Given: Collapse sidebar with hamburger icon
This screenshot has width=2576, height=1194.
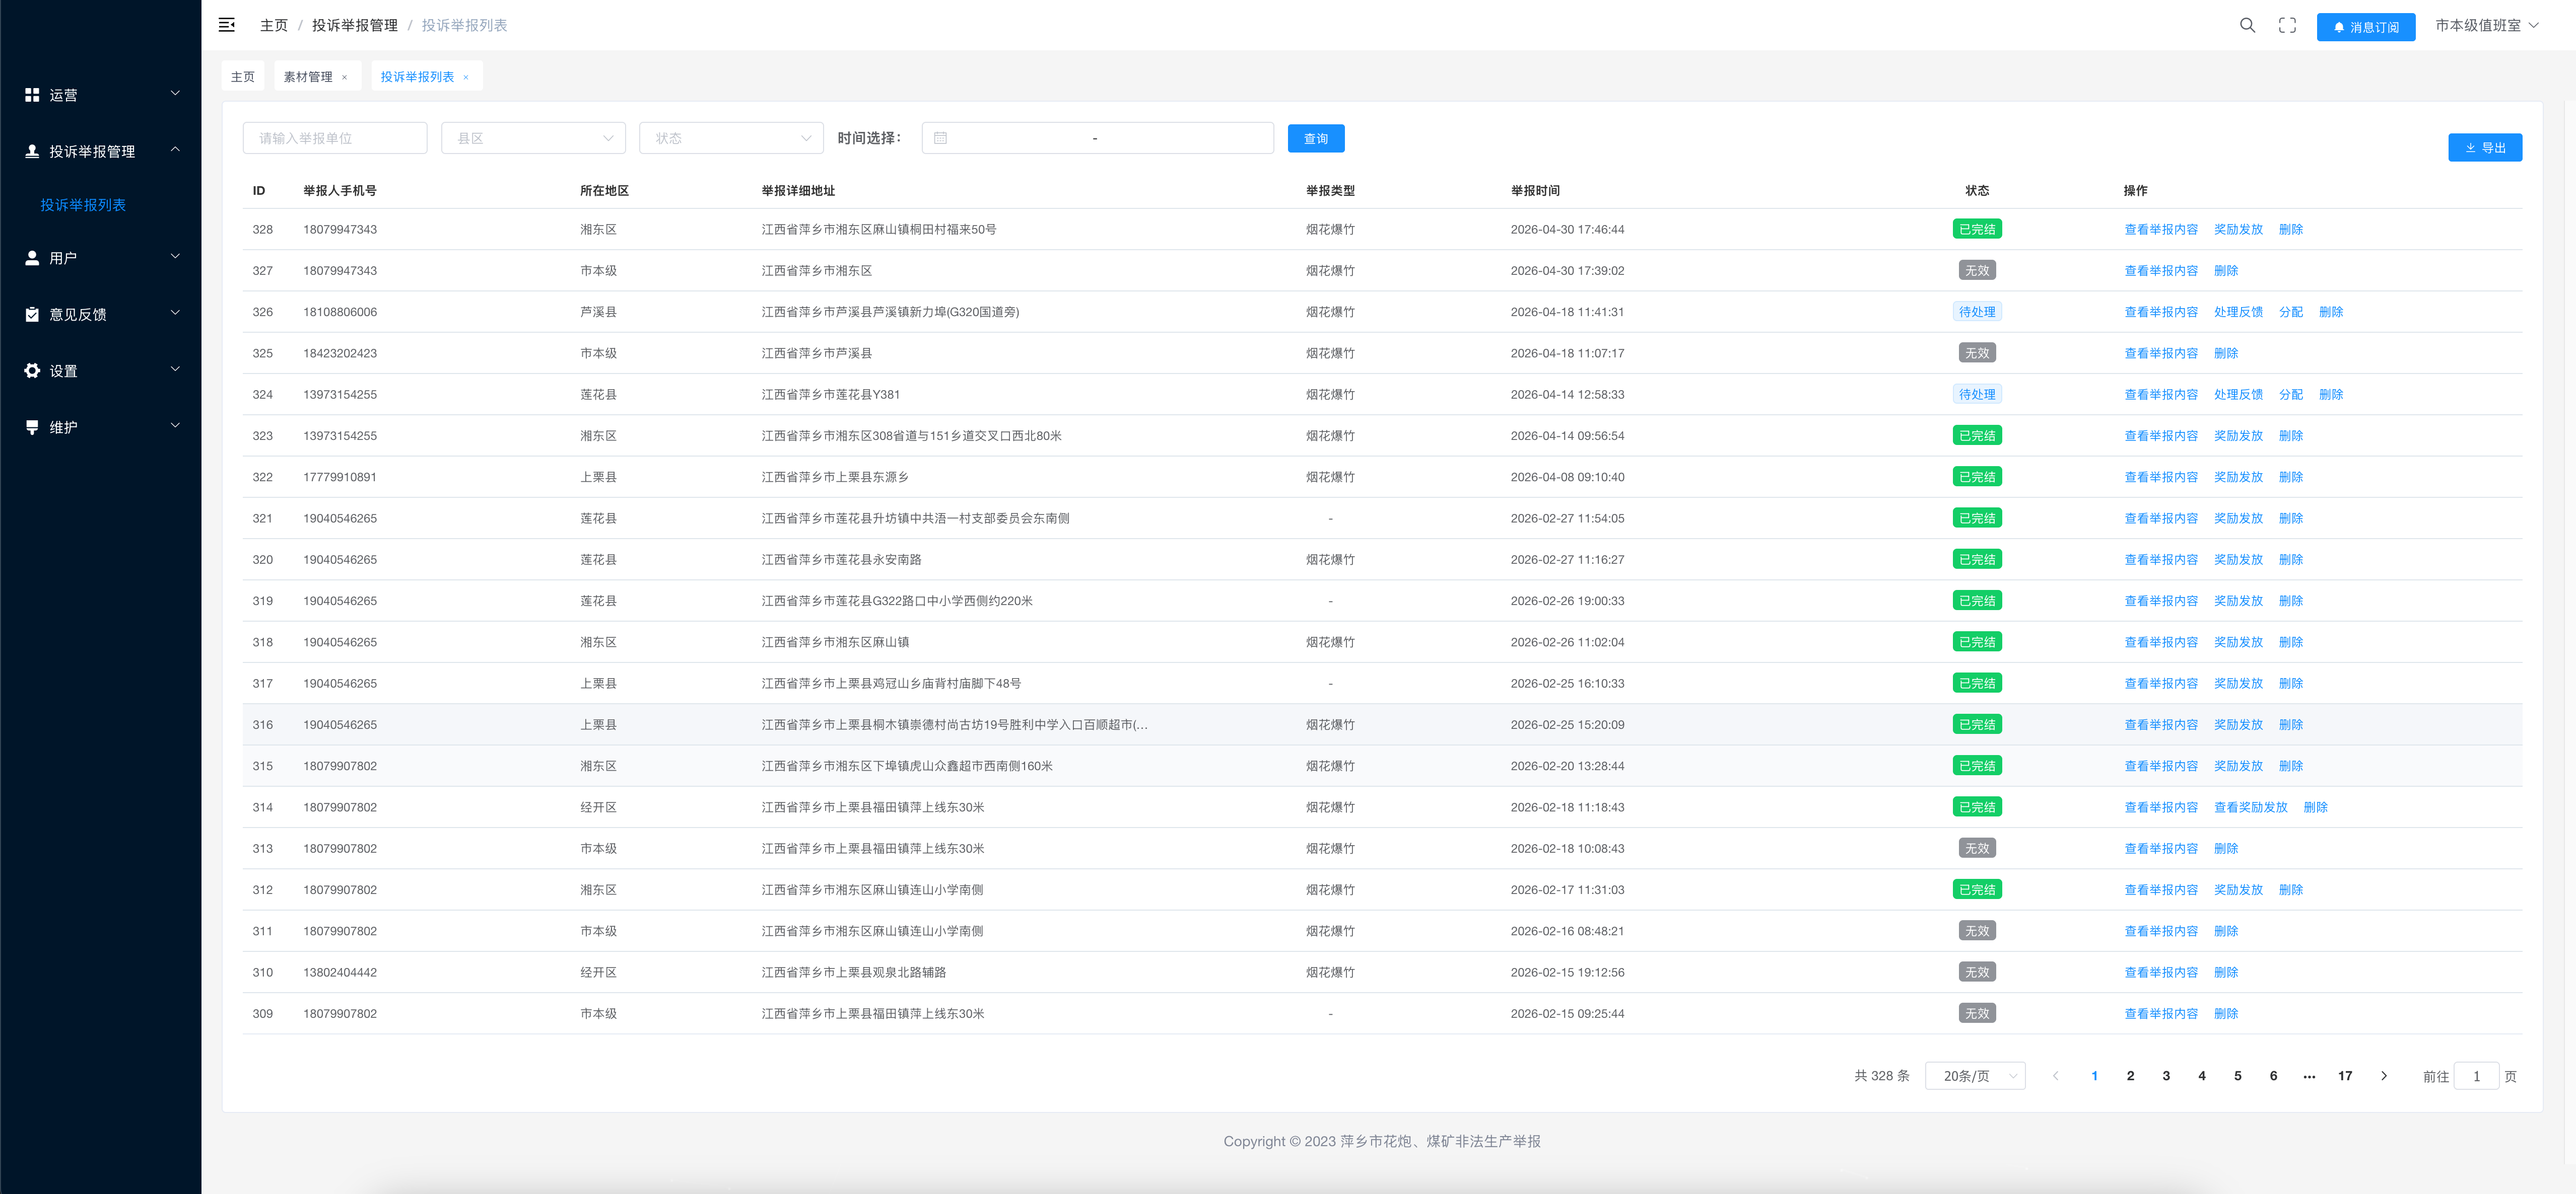Looking at the screenshot, I should 227,25.
